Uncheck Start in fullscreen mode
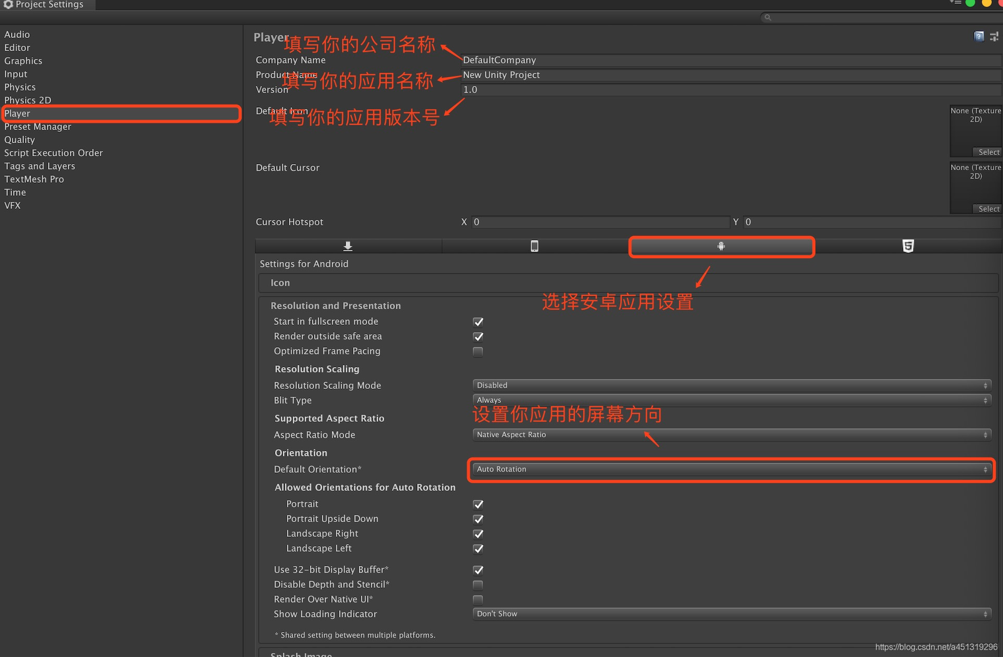This screenshot has height=657, width=1003. click(x=478, y=322)
